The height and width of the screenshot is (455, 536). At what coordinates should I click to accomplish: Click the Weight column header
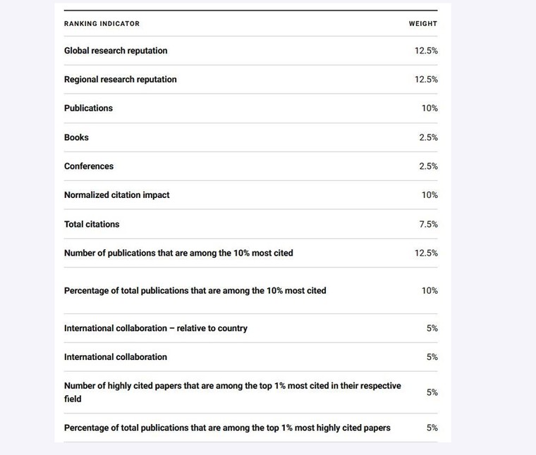click(x=422, y=24)
